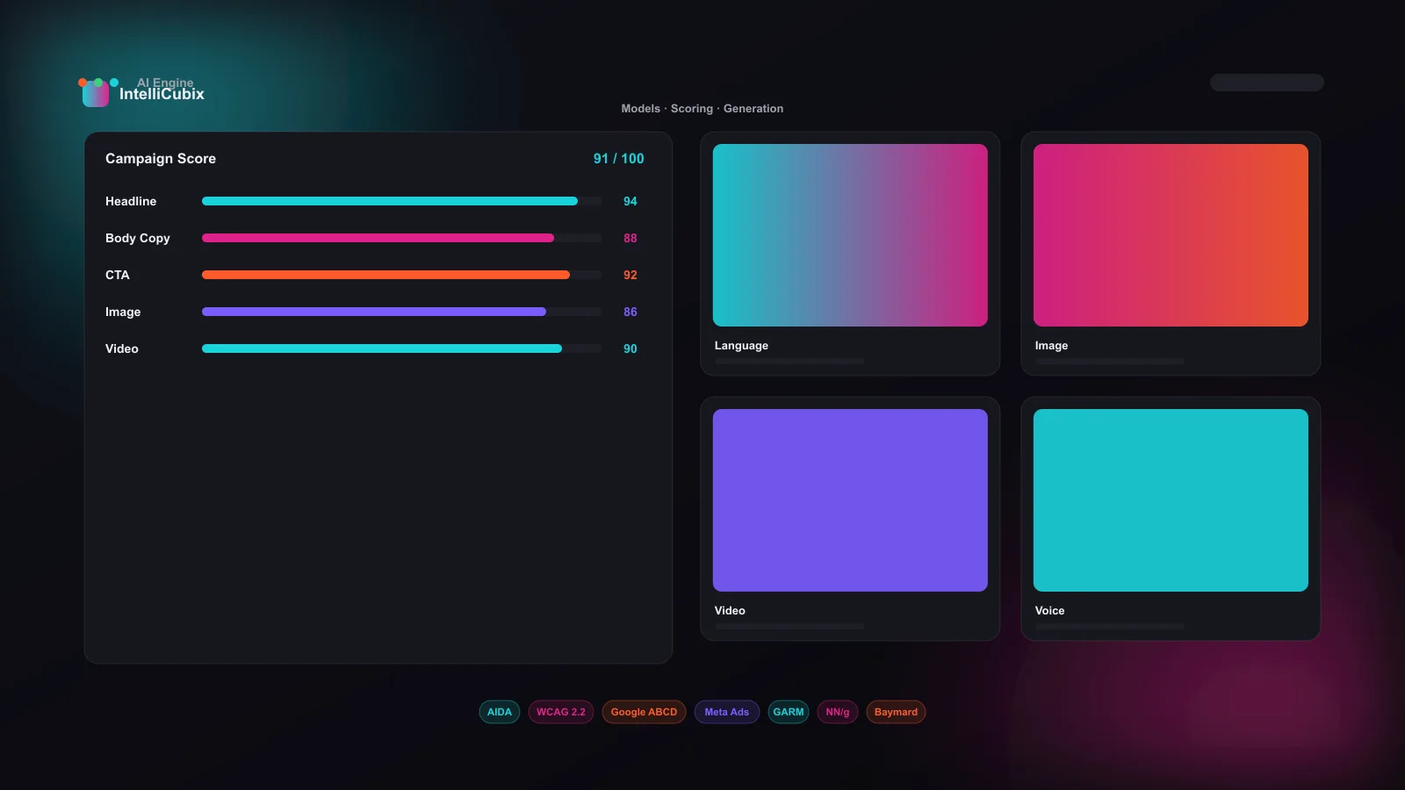The height and width of the screenshot is (790, 1405).
Task: Open the Language model thumbnail
Action: 850,235
